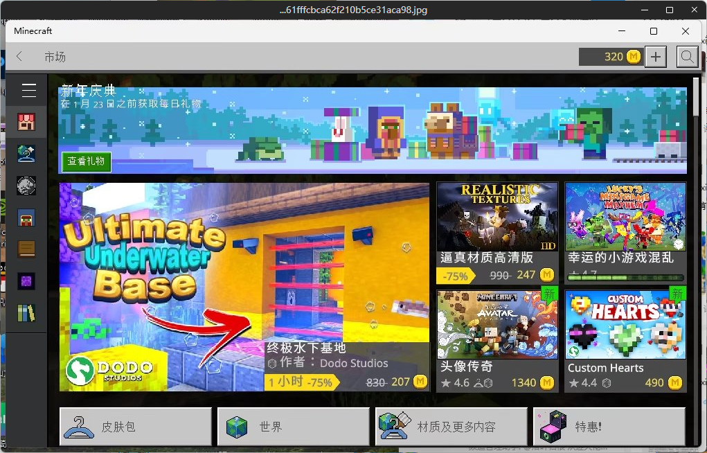Browse the 皮肤包 skin packs category
The image size is (707, 453).
(135, 427)
